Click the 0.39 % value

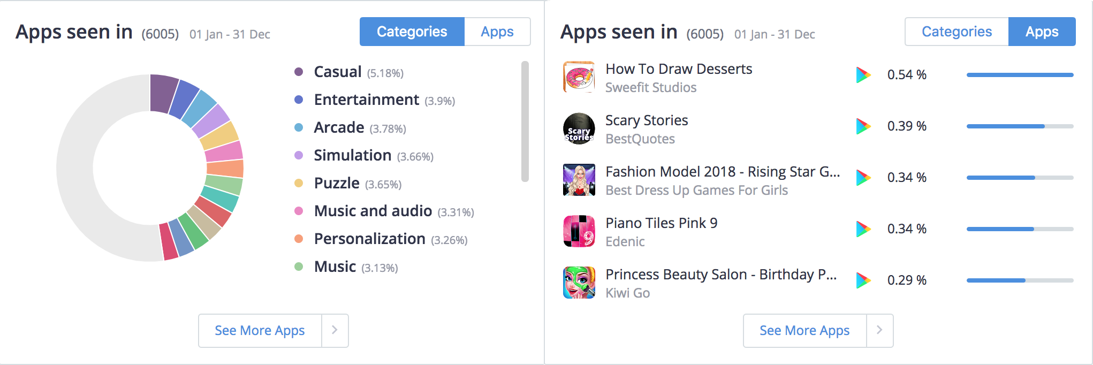click(907, 126)
